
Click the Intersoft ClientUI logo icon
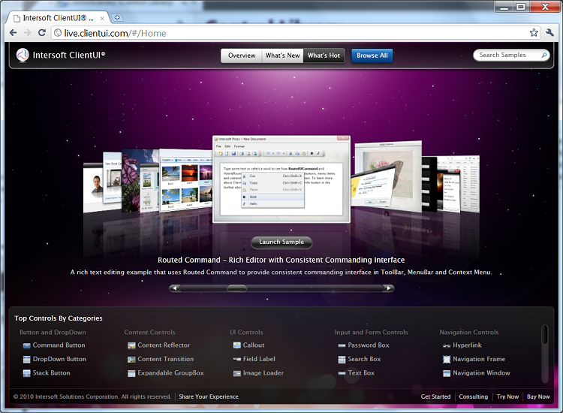tap(23, 55)
